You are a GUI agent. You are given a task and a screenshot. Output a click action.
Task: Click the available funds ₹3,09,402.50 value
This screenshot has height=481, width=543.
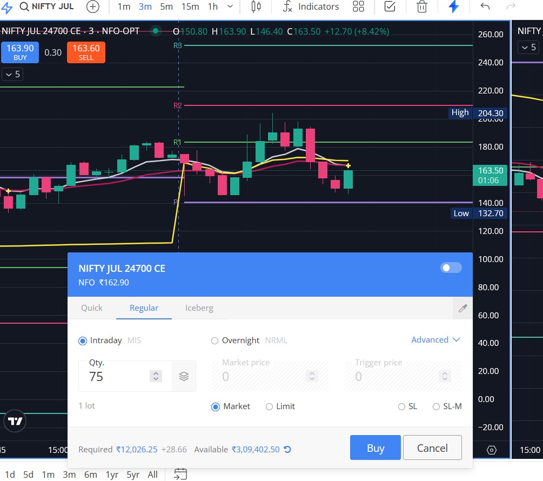(x=256, y=449)
